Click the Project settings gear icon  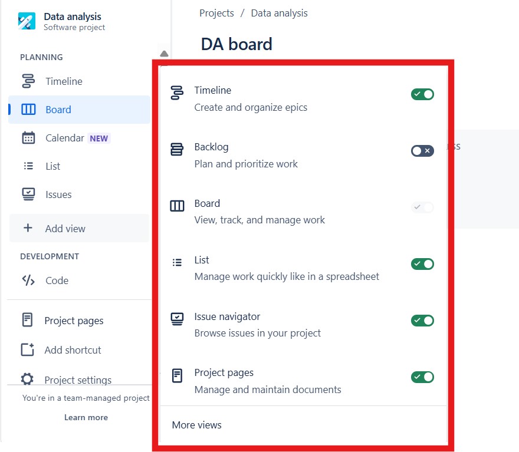(27, 380)
